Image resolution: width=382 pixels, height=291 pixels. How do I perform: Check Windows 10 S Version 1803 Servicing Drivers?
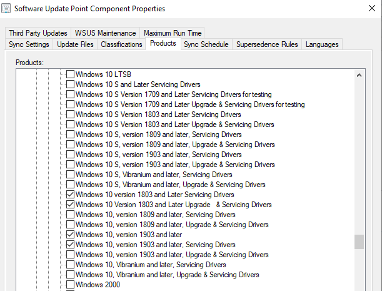point(71,114)
